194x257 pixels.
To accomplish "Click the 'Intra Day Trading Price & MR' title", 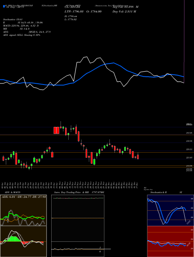I will pyautogui.click(x=72, y=192).
